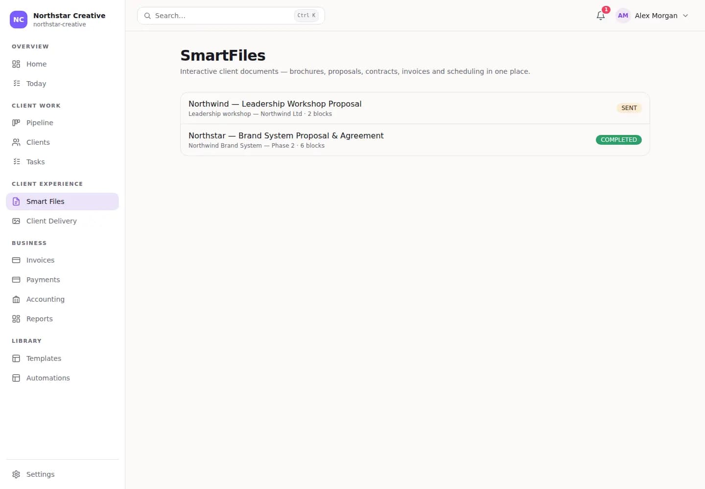Image resolution: width=705 pixels, height=489 pixels.
Task: Focus the Search input field
Action: tap(231, 16)
